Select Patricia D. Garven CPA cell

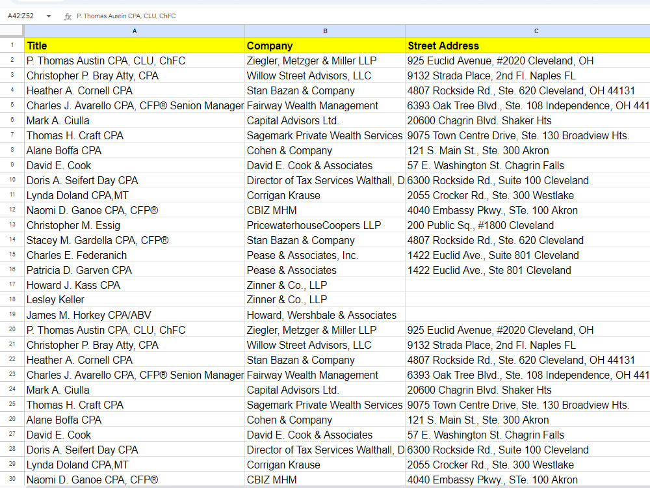pyautogui.click(x=135, y=270)
